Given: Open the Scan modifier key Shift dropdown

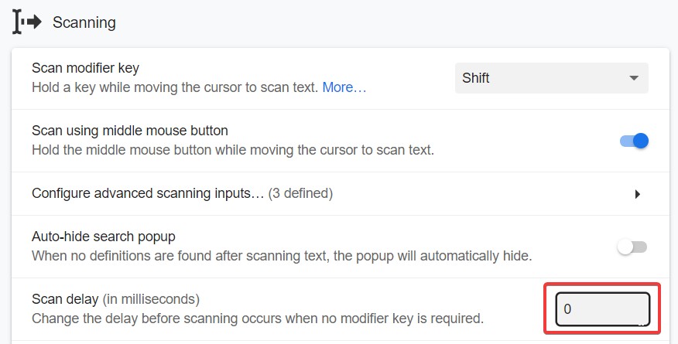Looking at the screenshot, I should click(x=550, y=78).
